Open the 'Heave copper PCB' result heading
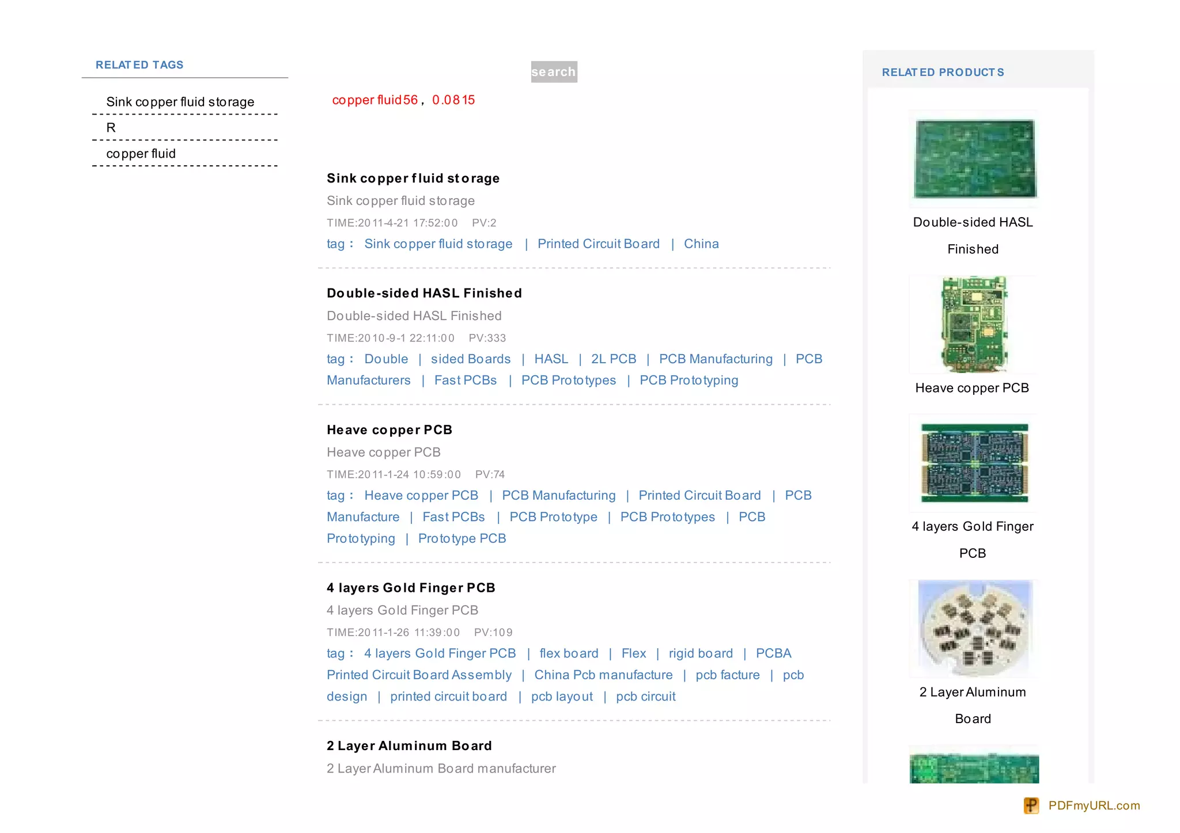1180x833 pixels. [389, 430]
